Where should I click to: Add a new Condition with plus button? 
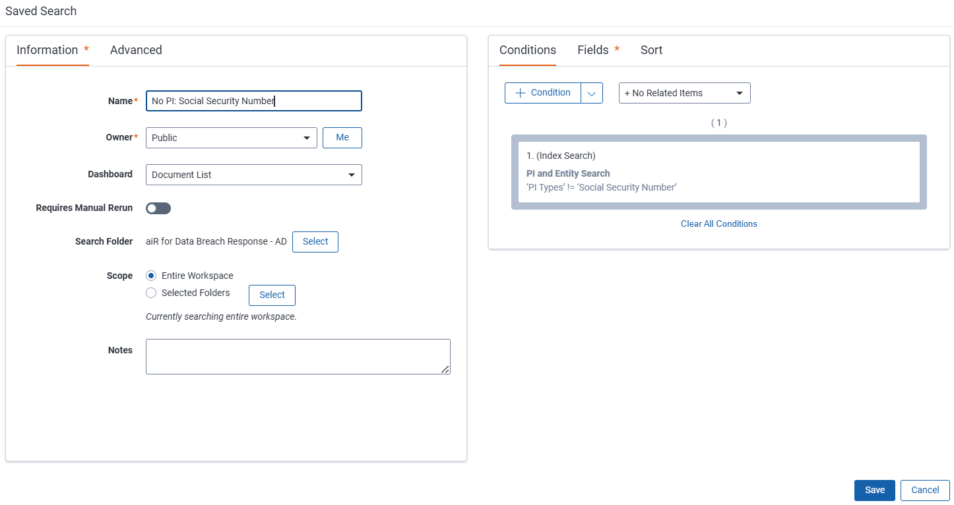542,93
